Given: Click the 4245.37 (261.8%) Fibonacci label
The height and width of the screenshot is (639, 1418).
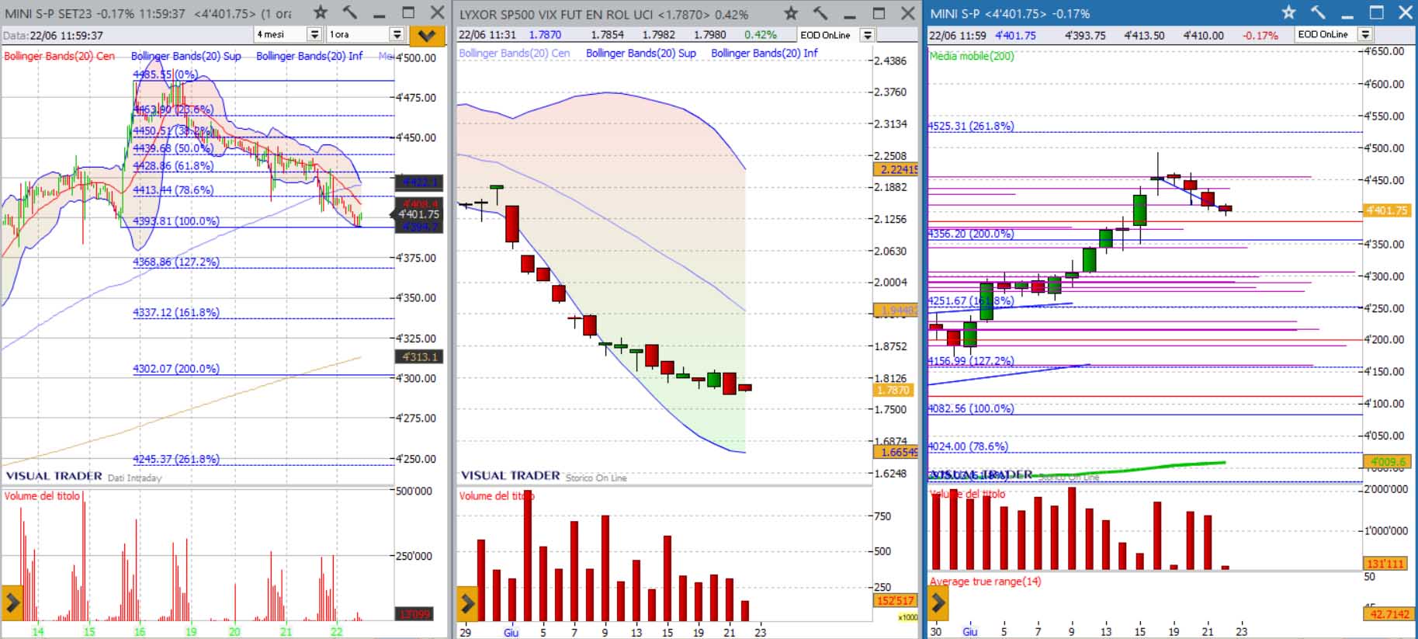Looking at the screenshot, I should click(x=176, y=459).
